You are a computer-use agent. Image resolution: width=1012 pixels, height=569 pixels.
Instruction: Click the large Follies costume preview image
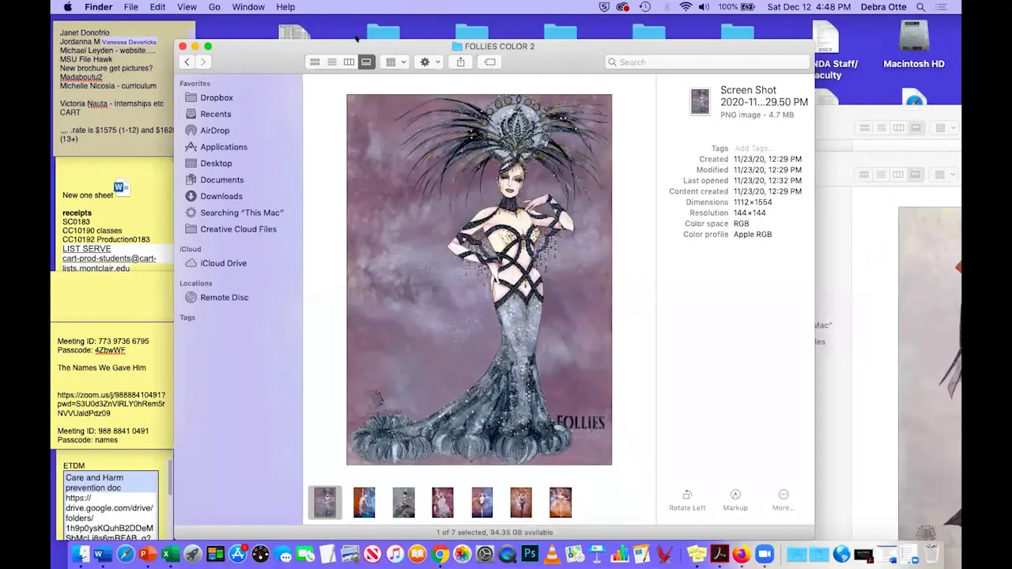[x=479, y=280]
